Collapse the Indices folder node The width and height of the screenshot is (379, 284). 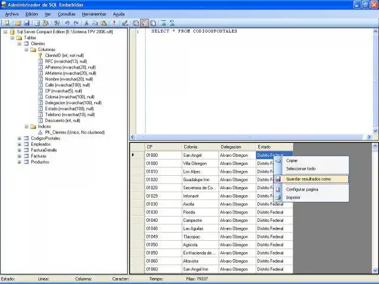point(27,127)
